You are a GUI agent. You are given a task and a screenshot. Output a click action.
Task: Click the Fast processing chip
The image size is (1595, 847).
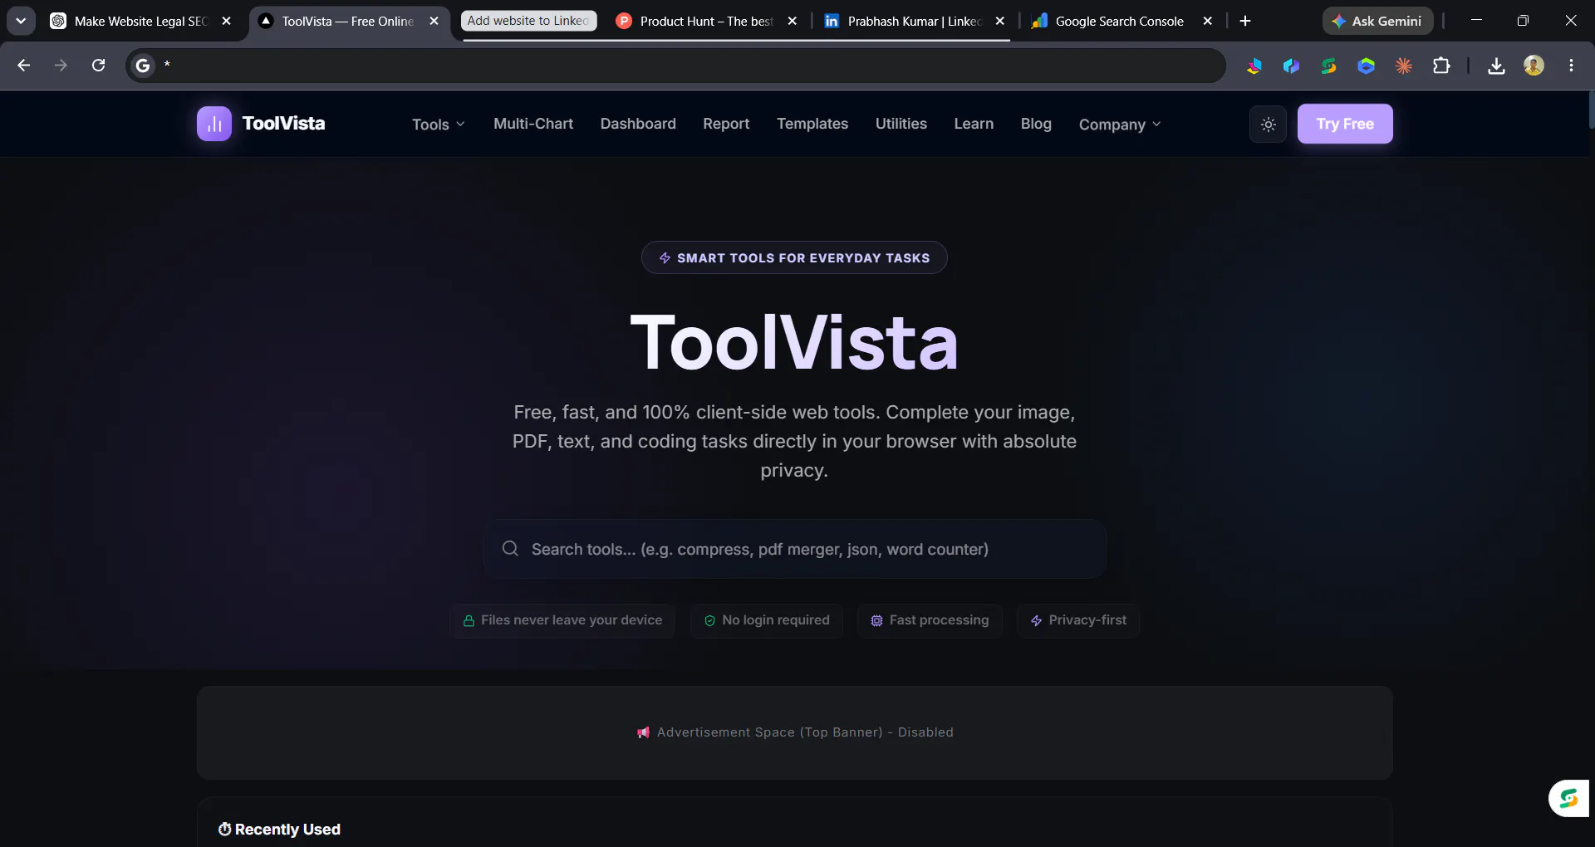coord(930,620)
